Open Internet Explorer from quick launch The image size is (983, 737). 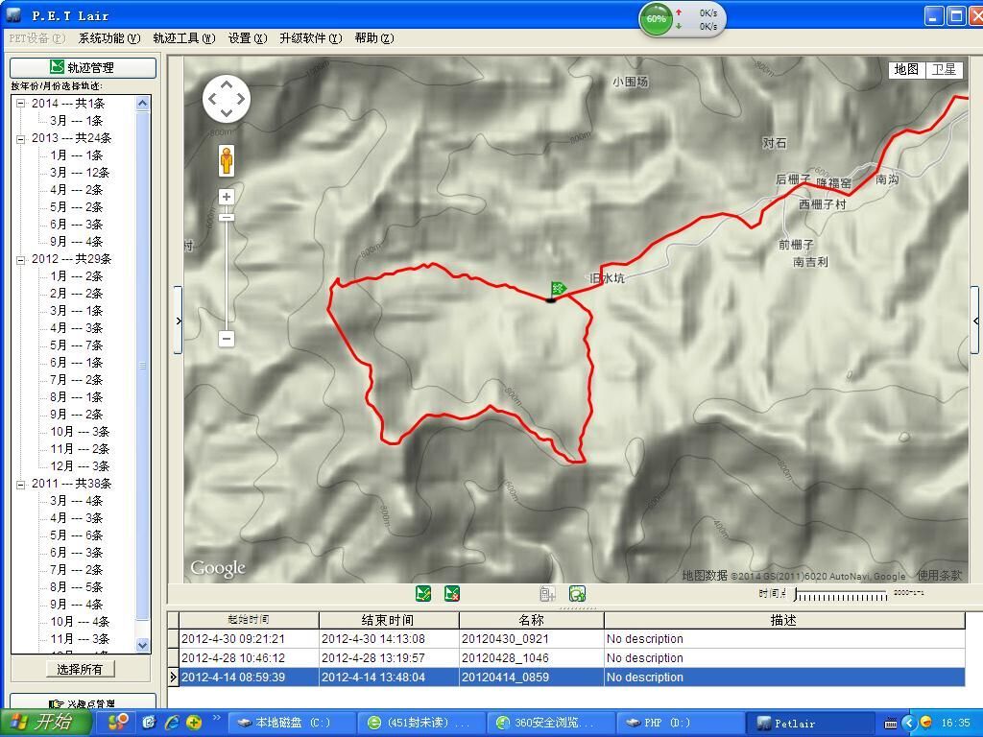pyautogui.click(x=173, y=723)
